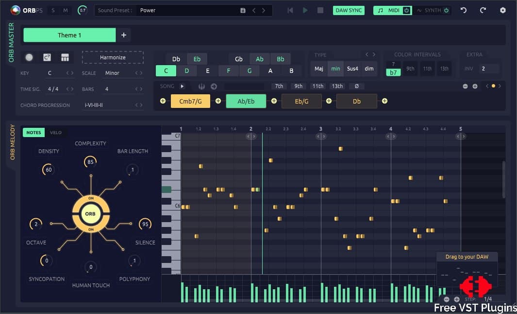Go to previous sound preset
This screenshot has height=314, width=517.
[x=254, y=10]
